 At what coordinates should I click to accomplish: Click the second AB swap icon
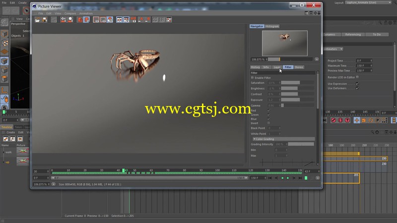click(127, 20)
